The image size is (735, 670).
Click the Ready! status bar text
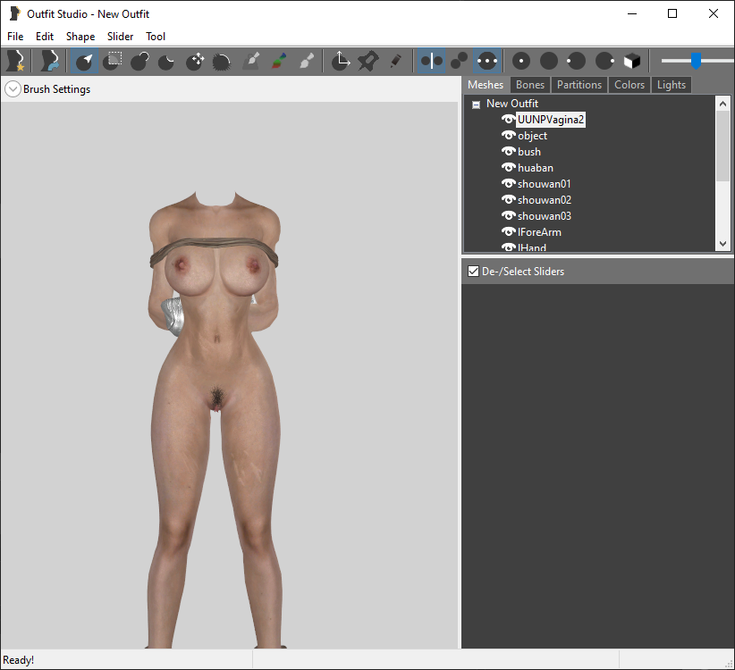pyautogui.click(x=18, y=659)
